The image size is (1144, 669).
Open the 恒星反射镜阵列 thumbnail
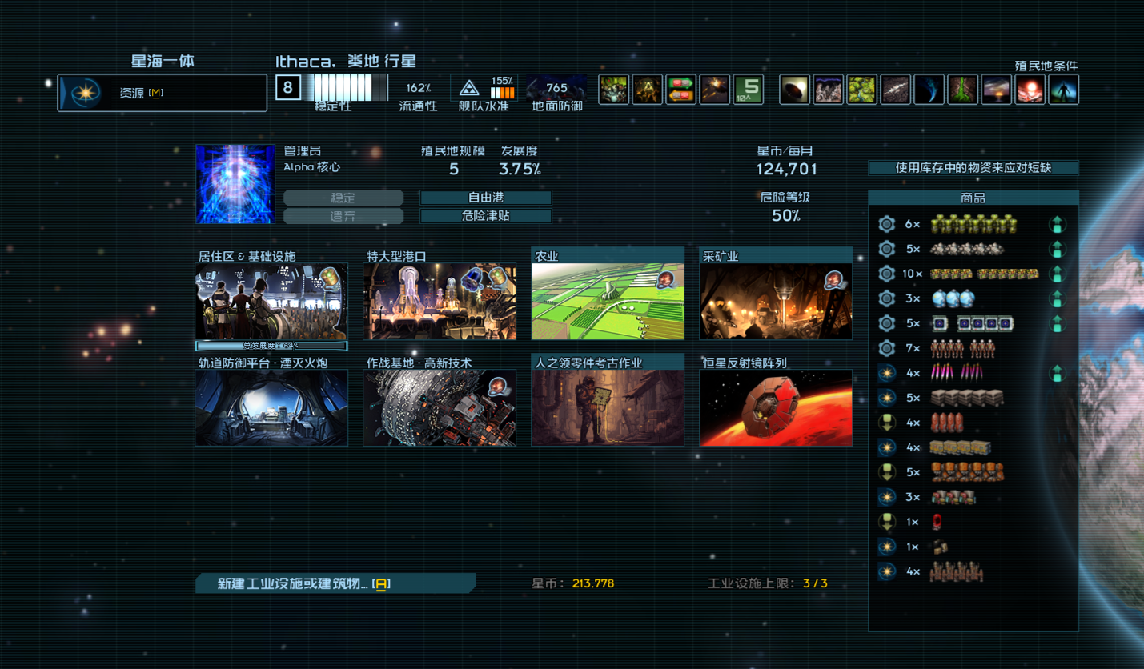pyautogui.click(x=776, y=407)
